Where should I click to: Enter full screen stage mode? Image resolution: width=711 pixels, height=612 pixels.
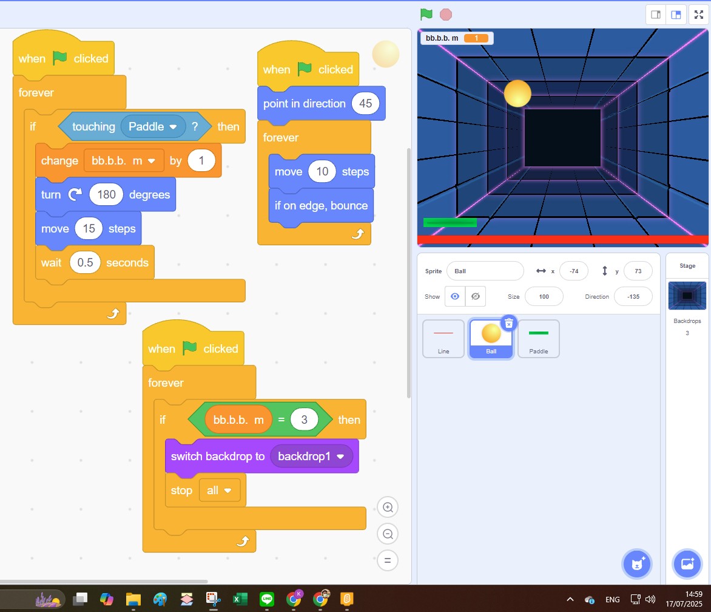tap(699, 15)
